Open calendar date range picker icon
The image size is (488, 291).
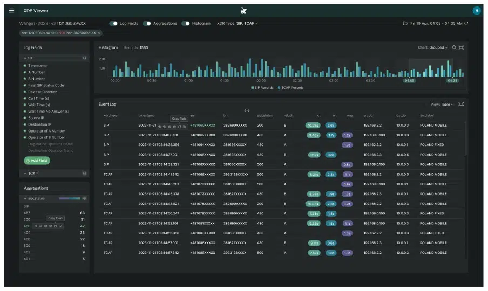click(x=405, y=23)
